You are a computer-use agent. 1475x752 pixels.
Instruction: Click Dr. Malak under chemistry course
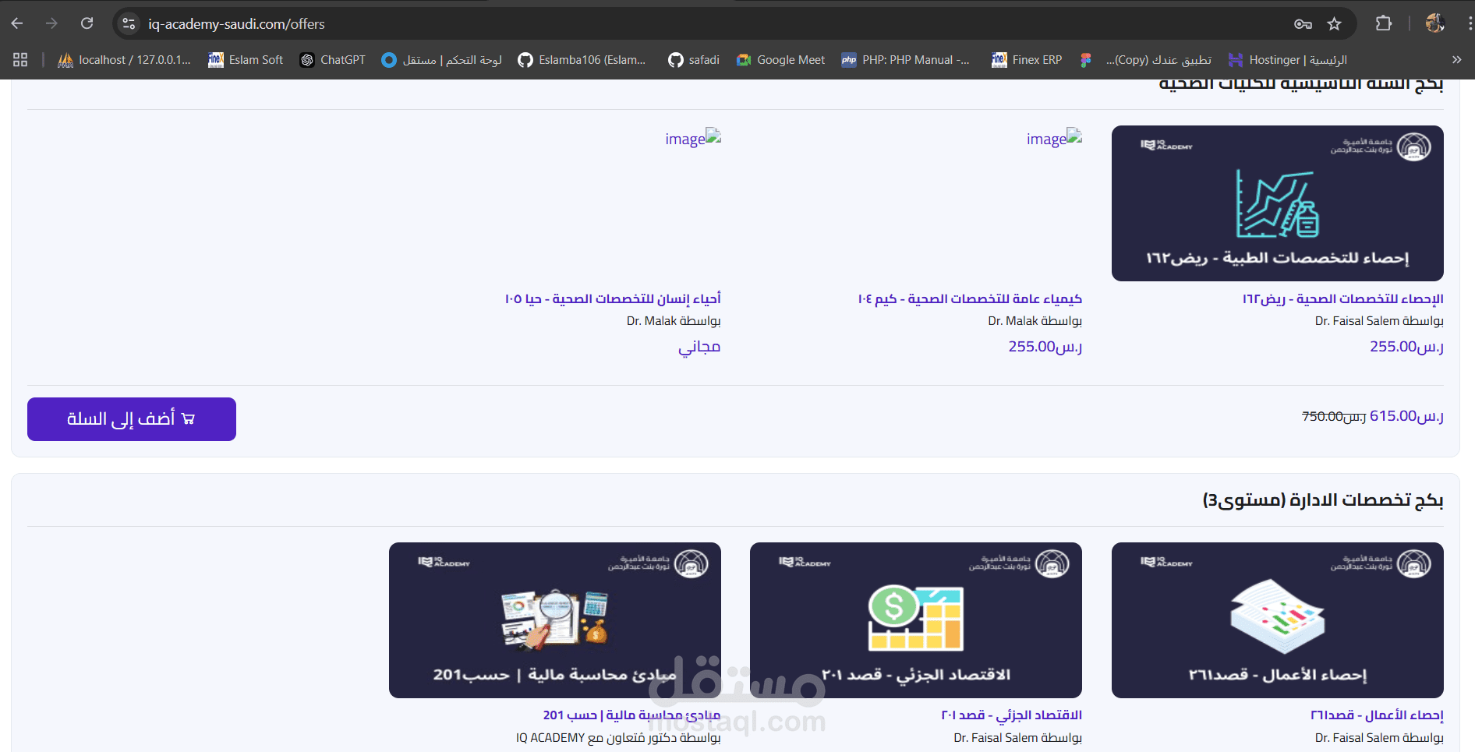point(1035,321)
